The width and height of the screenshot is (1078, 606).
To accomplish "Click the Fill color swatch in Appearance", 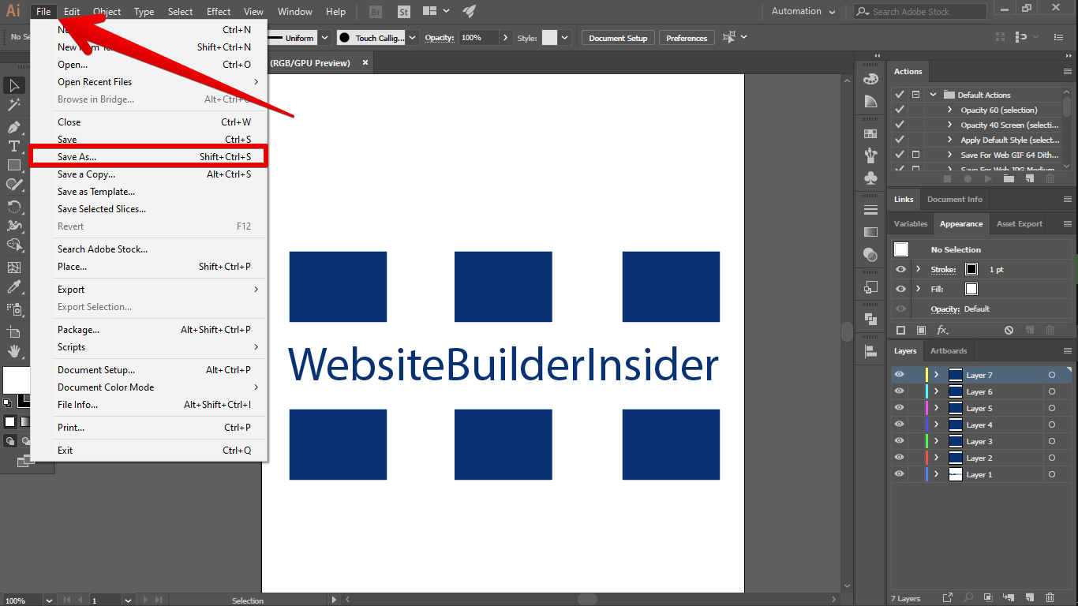I will click(x=971, y=288).
